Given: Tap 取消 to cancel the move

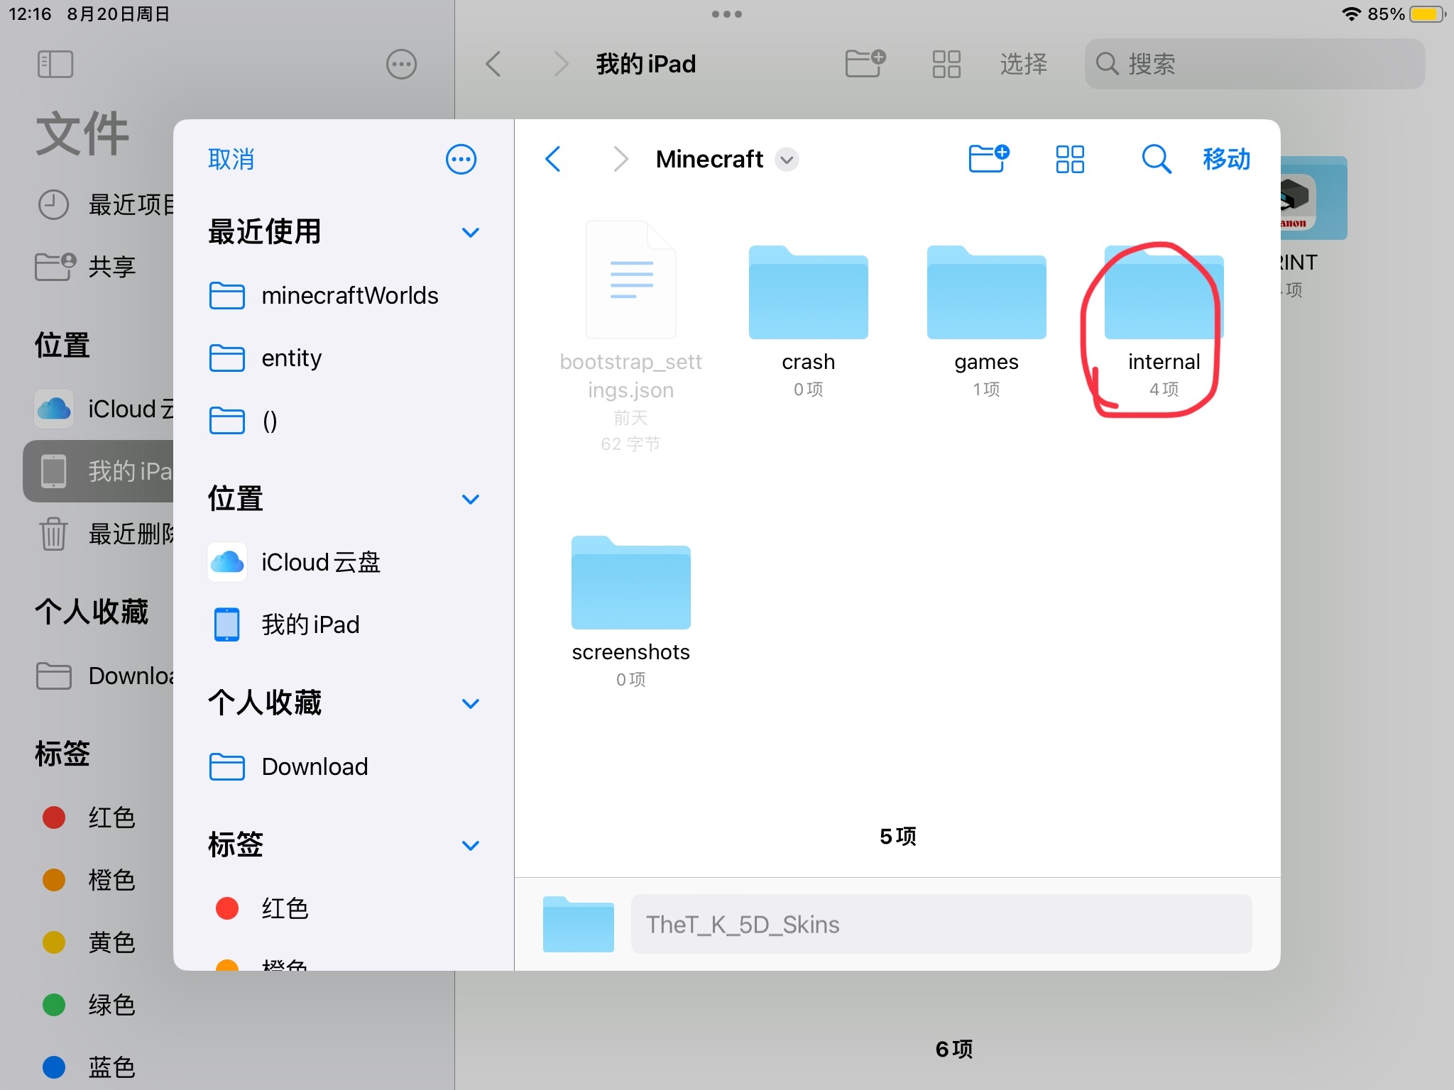Looking at the screenshot, I should point(231,159).
